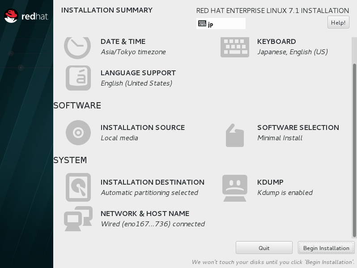Open the Date & Time clock icon
This screenshot has width=357, height=268.
pos(77,48)
